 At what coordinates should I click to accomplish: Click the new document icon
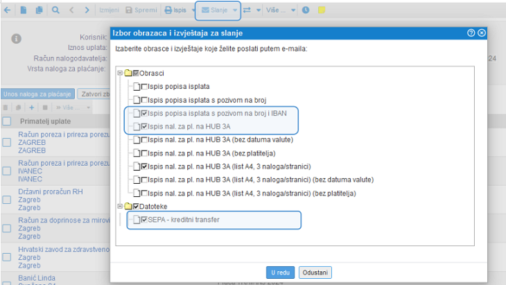[x=24, y=10]
